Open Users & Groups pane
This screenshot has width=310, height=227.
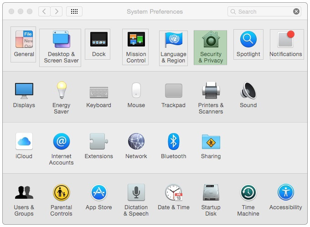pyautogui.click(x=24, y=201)
